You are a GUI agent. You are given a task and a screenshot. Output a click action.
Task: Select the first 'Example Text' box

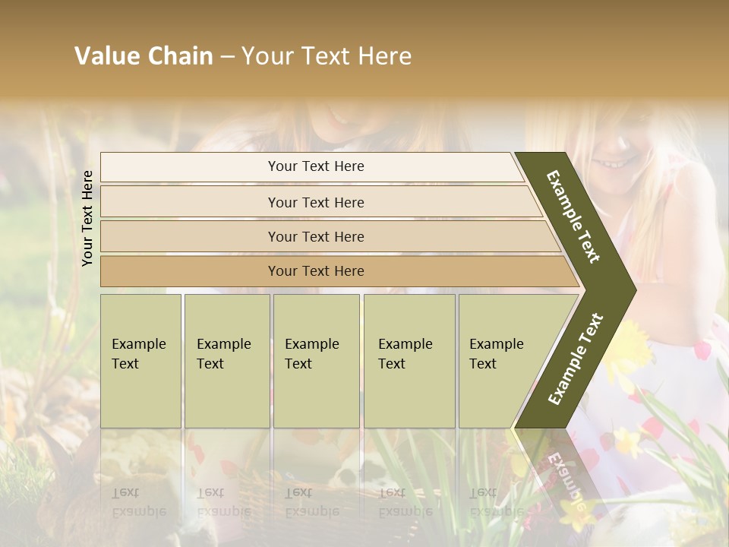(140, 361)
